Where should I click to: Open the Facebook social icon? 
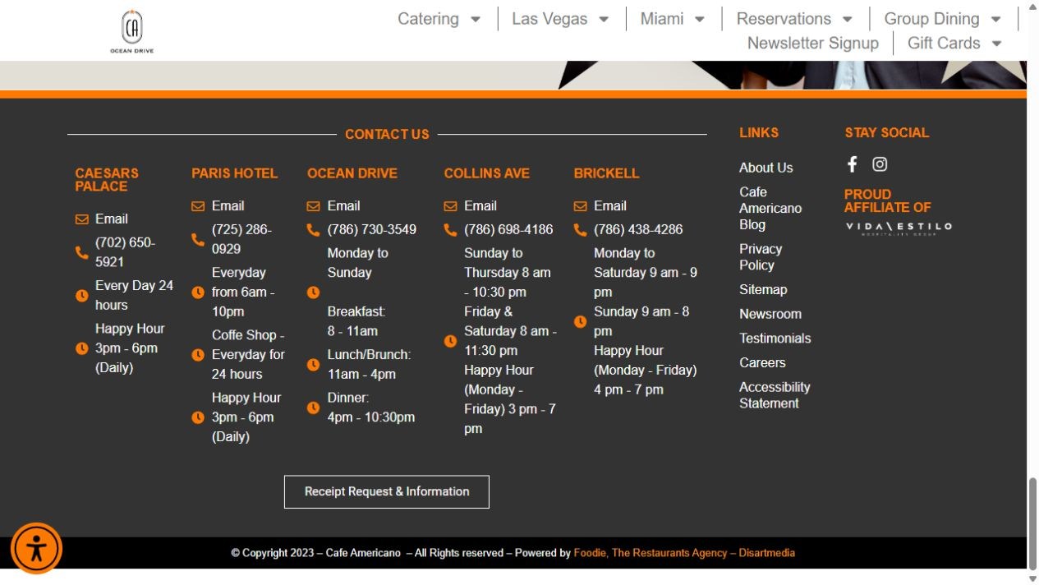853,164
